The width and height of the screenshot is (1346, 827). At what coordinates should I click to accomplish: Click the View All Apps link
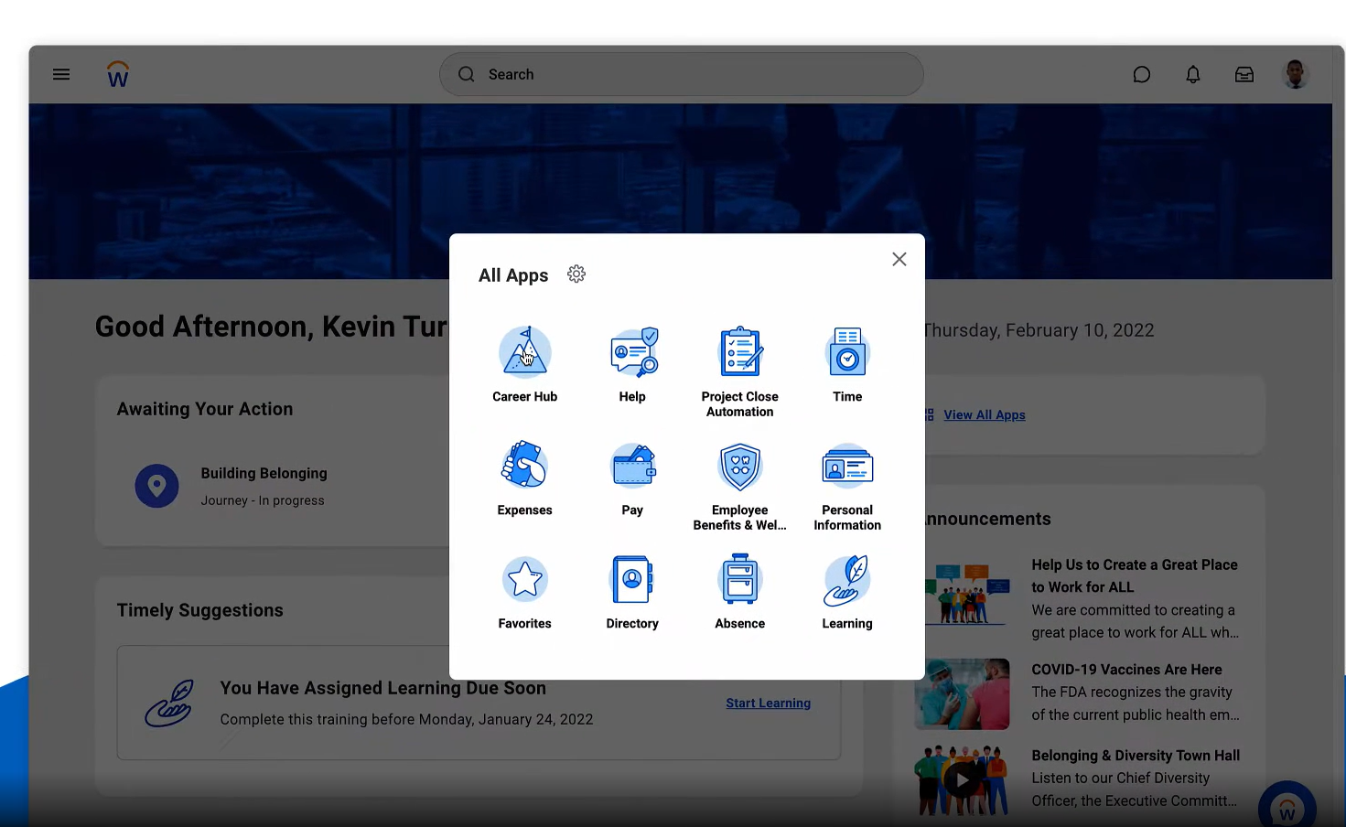[x=984, y=415]
